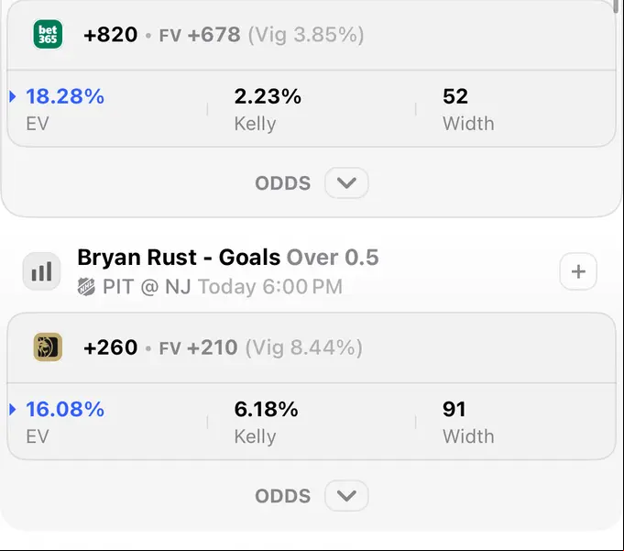Select the +820 bet365 odds
Viewport: 624px width, 551px height.
pyautogui.click(x=111, y=35)
